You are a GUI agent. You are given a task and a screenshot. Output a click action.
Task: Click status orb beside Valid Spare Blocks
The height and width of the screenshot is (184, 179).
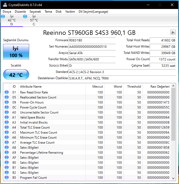pos(7,117)
